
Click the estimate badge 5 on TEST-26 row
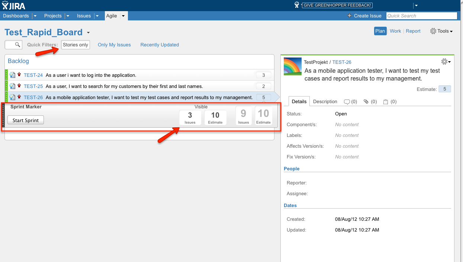[x=264, y=97]
